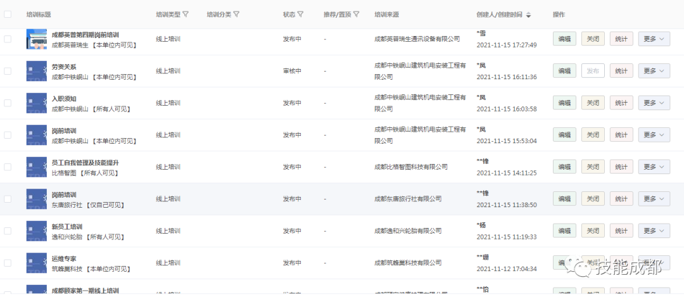Open the 状态 column filter icon

coord(300,14)
